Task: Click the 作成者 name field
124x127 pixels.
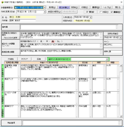Action: (x=23, y=20)
